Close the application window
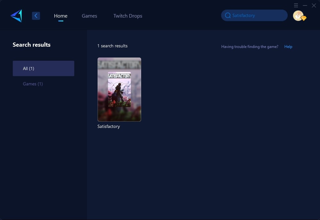Screen dimensions: 320x220 click(x=314, y=5)
